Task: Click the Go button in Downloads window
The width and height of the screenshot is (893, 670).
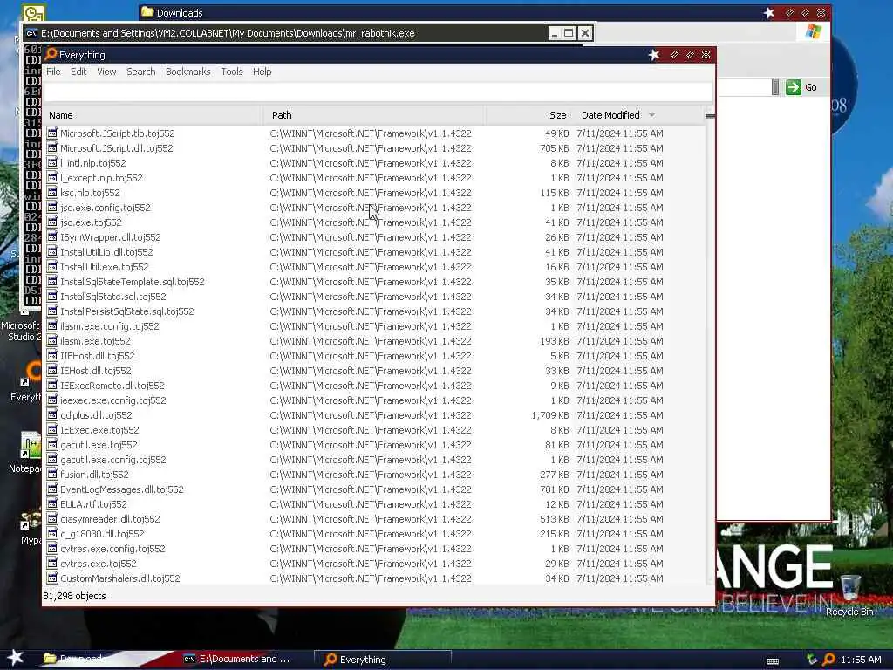Action: [x=802, y=87]
